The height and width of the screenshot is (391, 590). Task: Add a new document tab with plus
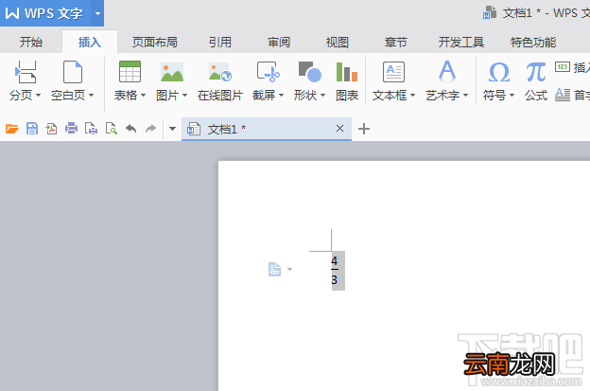click(364, 129)
